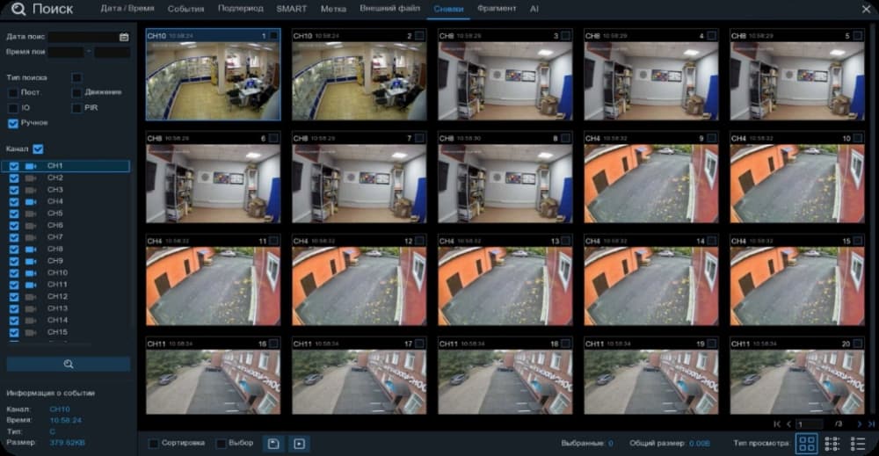Enable the Пост. search type checkbox
Screen dimensions: 879x456
click(x=13, y=92)
